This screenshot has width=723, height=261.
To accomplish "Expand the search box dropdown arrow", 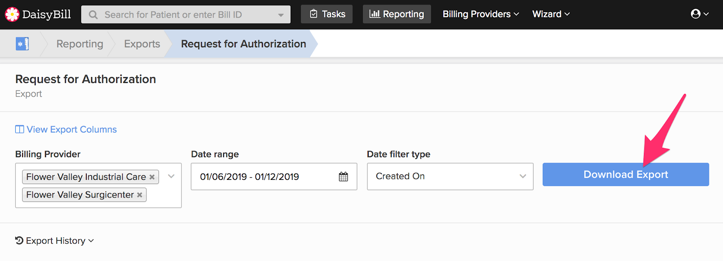I will point(281,15).
